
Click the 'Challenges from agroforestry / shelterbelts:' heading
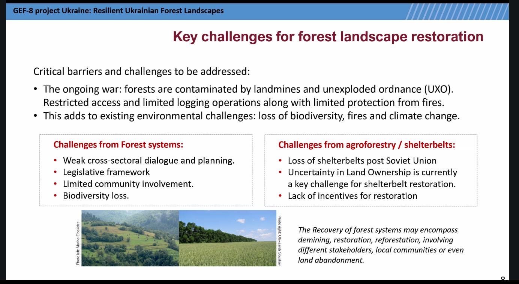point(366,145)
